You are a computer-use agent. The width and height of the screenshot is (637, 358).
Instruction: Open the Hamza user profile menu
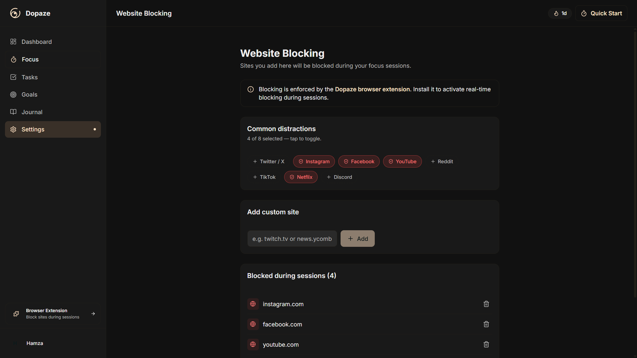coord(35,343)
